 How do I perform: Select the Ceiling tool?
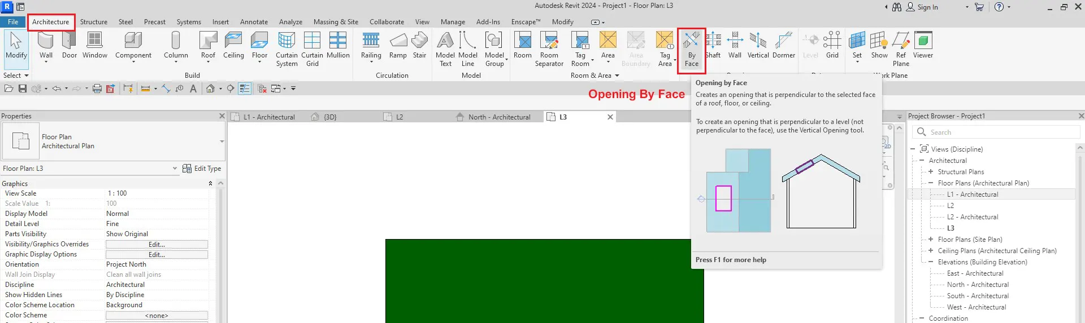(x=233, y=45)
